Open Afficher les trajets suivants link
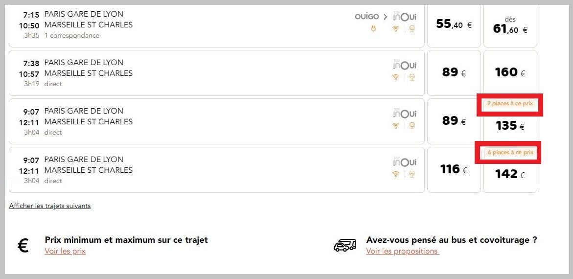 pyautogui.click(x=50, y=206)
